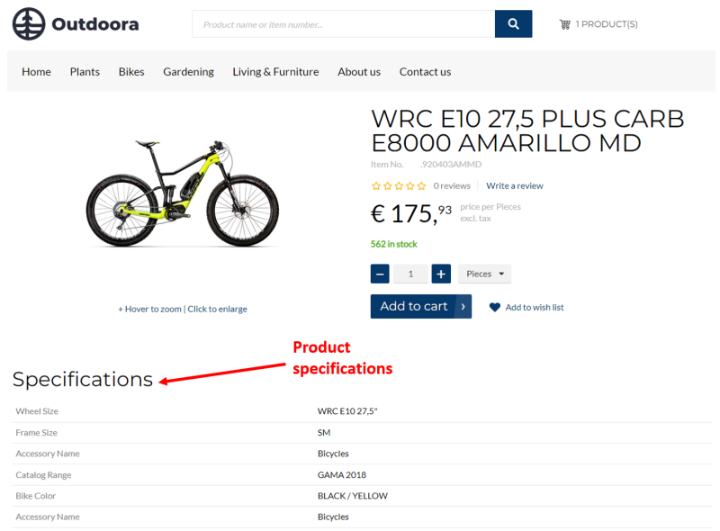Click the quantity input box
Viewport: 720px width, 531px height.
410,274
